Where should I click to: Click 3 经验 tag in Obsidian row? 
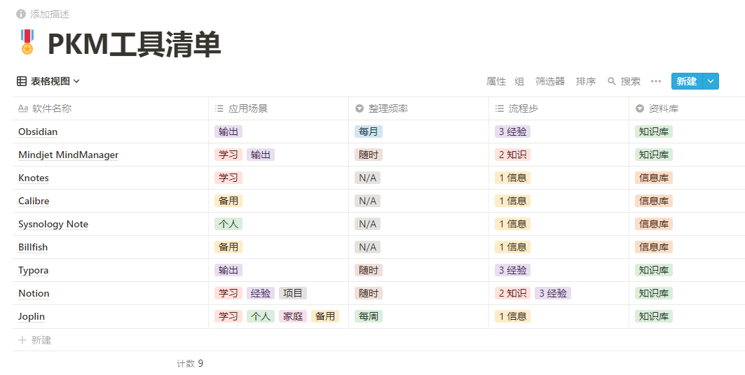tap(512, 132)
